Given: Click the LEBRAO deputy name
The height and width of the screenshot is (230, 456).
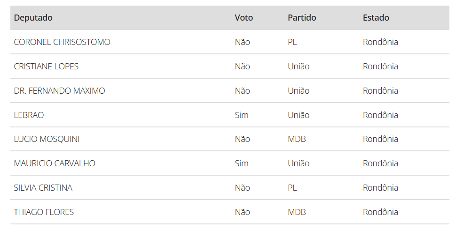Looking at the screenshot, I should (29, 115).
